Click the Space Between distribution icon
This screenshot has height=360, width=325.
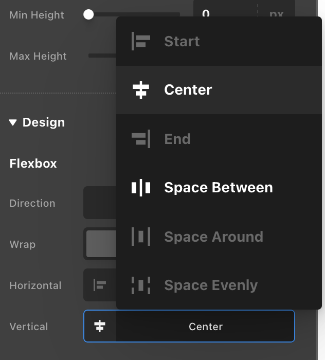[140, 188]
